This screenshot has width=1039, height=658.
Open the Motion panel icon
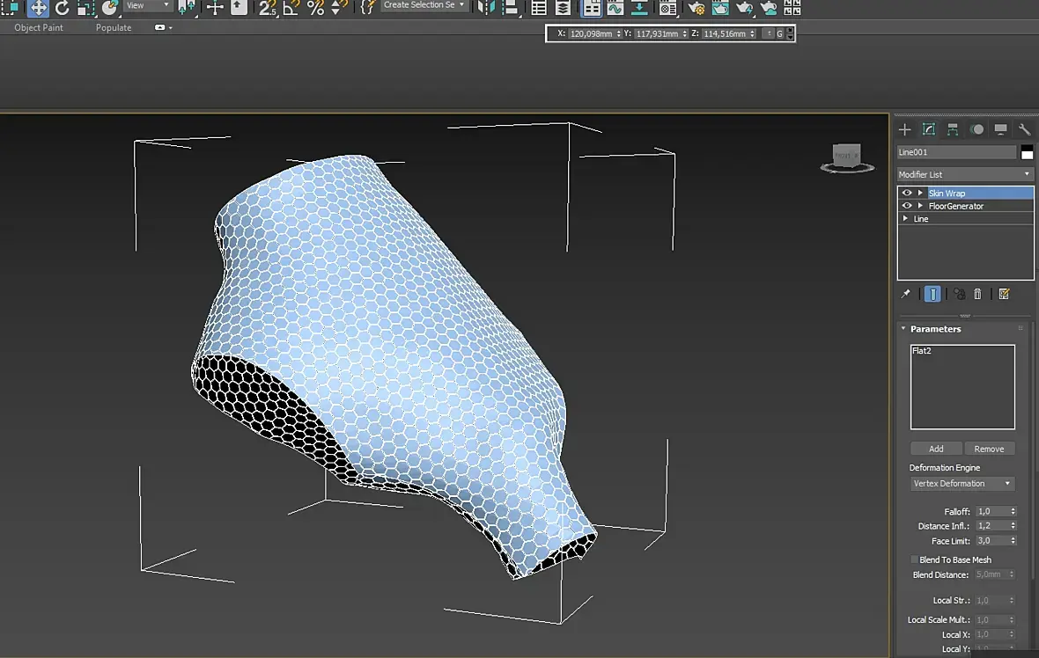(976, 129)
